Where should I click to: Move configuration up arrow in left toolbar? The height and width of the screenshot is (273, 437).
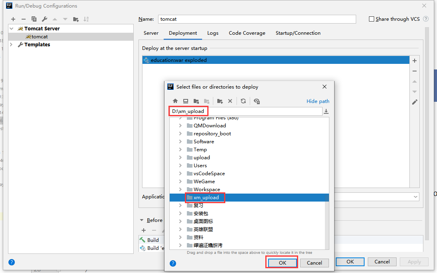[54, 19]
